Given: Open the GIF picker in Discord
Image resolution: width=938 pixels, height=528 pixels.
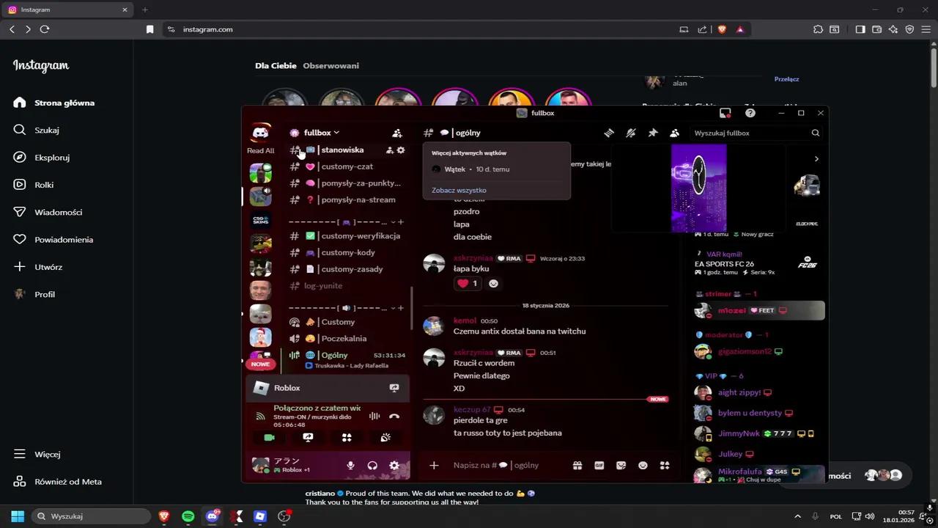Looking at the screenshot, I should [x=599, y=465].
